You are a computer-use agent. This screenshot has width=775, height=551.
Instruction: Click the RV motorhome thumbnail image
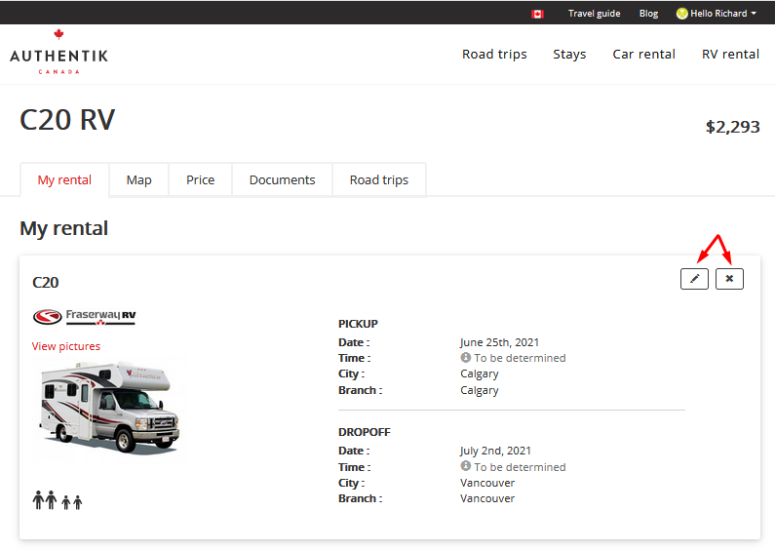pos(110,408)
